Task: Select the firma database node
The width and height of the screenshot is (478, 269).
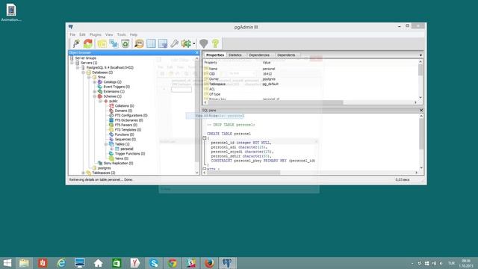Action: pos(102,77)
